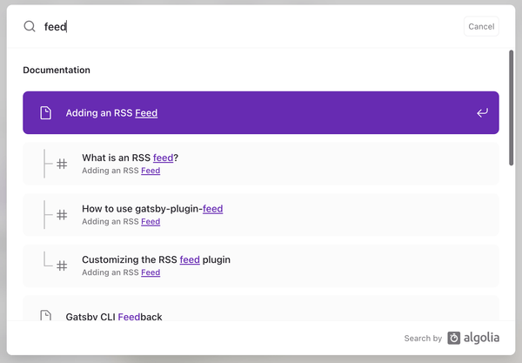Click the Documentation section heading
The image size is (522, 363).
[x=57, y=70]
